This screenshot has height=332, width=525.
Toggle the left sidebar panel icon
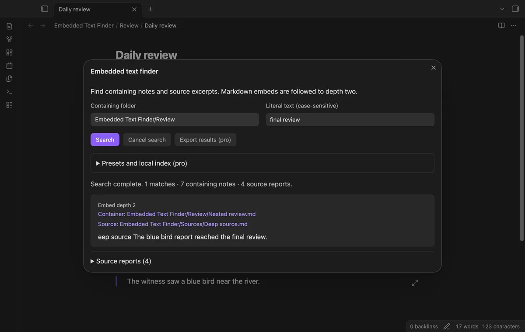[45, 9]
